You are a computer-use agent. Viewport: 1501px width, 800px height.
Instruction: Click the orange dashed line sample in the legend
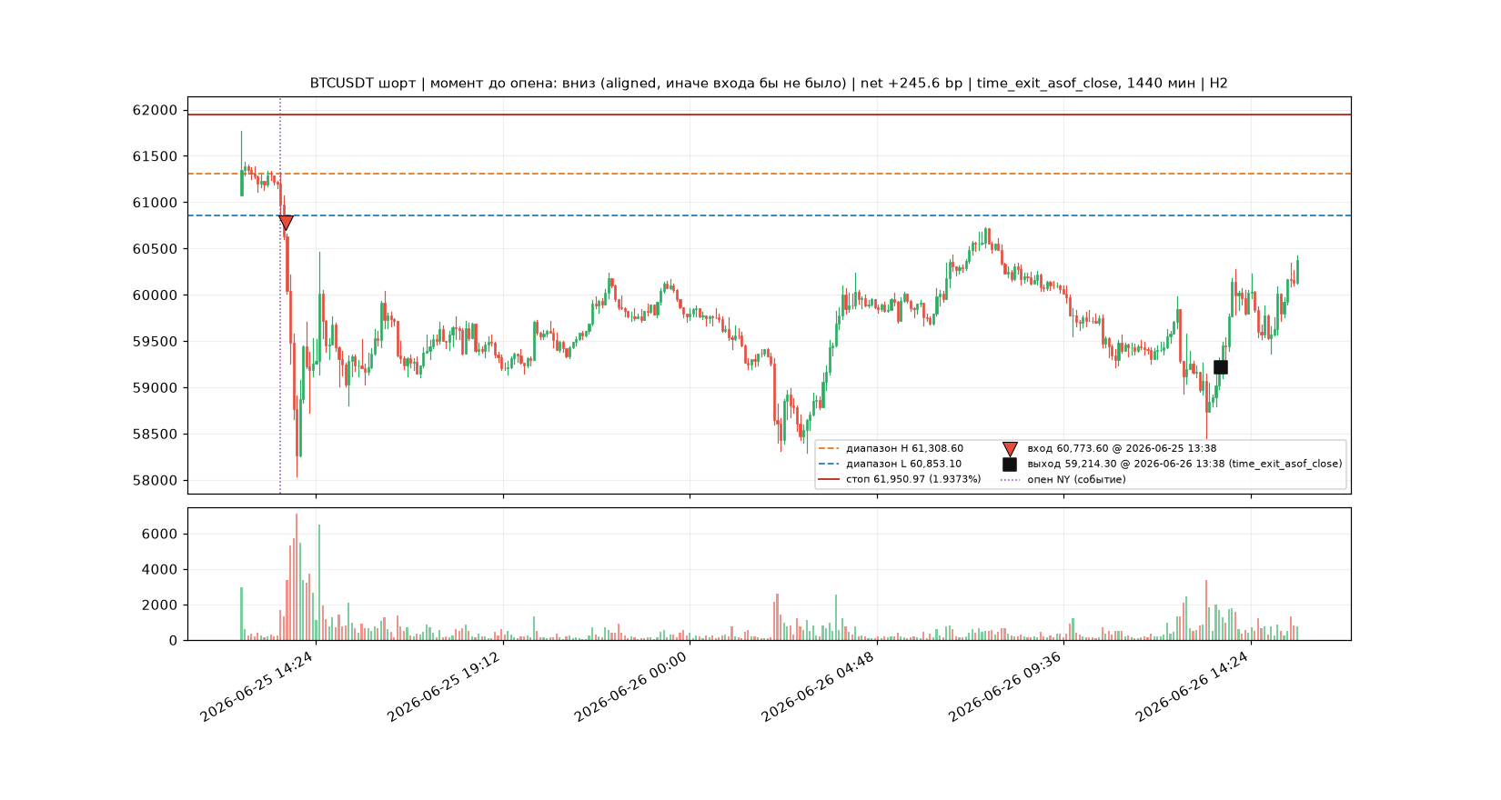coord(829,448)
